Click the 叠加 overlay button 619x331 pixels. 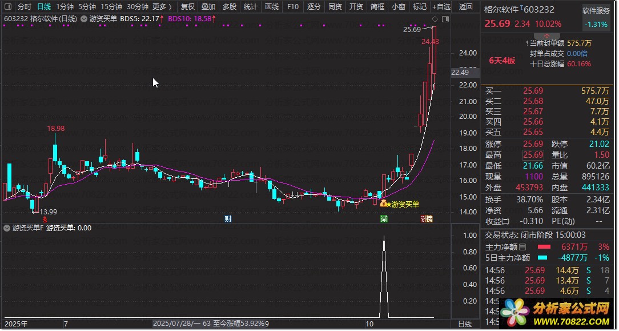pos(208,7)
